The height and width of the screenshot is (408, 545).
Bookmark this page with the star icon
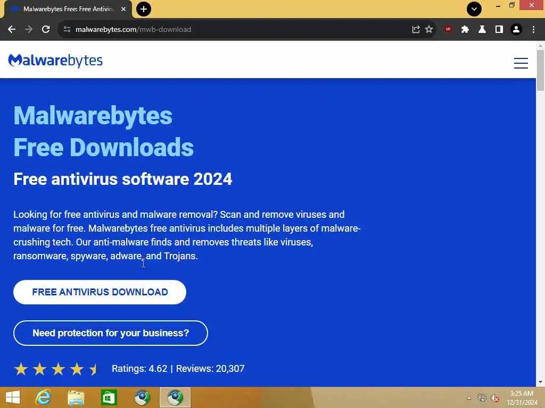[430, 30]
